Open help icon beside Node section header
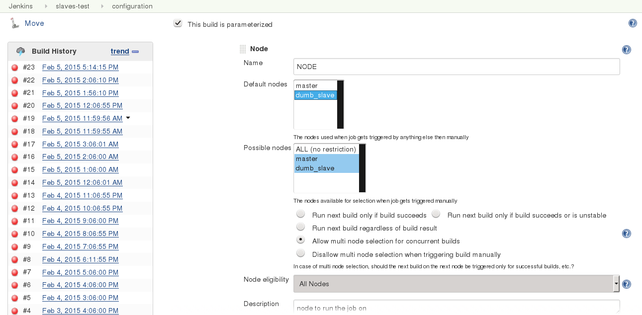Screen dimensions: 642x315 pos(627,50)
